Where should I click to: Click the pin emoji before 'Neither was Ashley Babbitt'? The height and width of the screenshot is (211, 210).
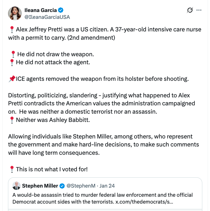click(12, 120)
